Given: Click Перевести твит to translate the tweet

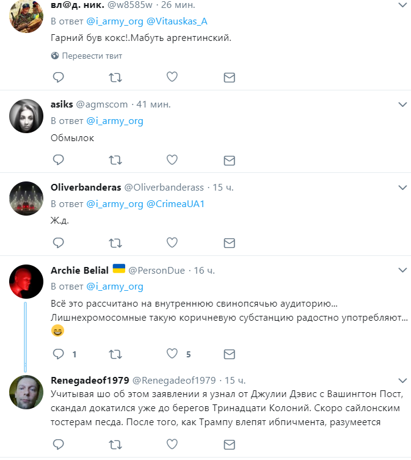Looking at the screenshot, I should click(x=92, y=56).
